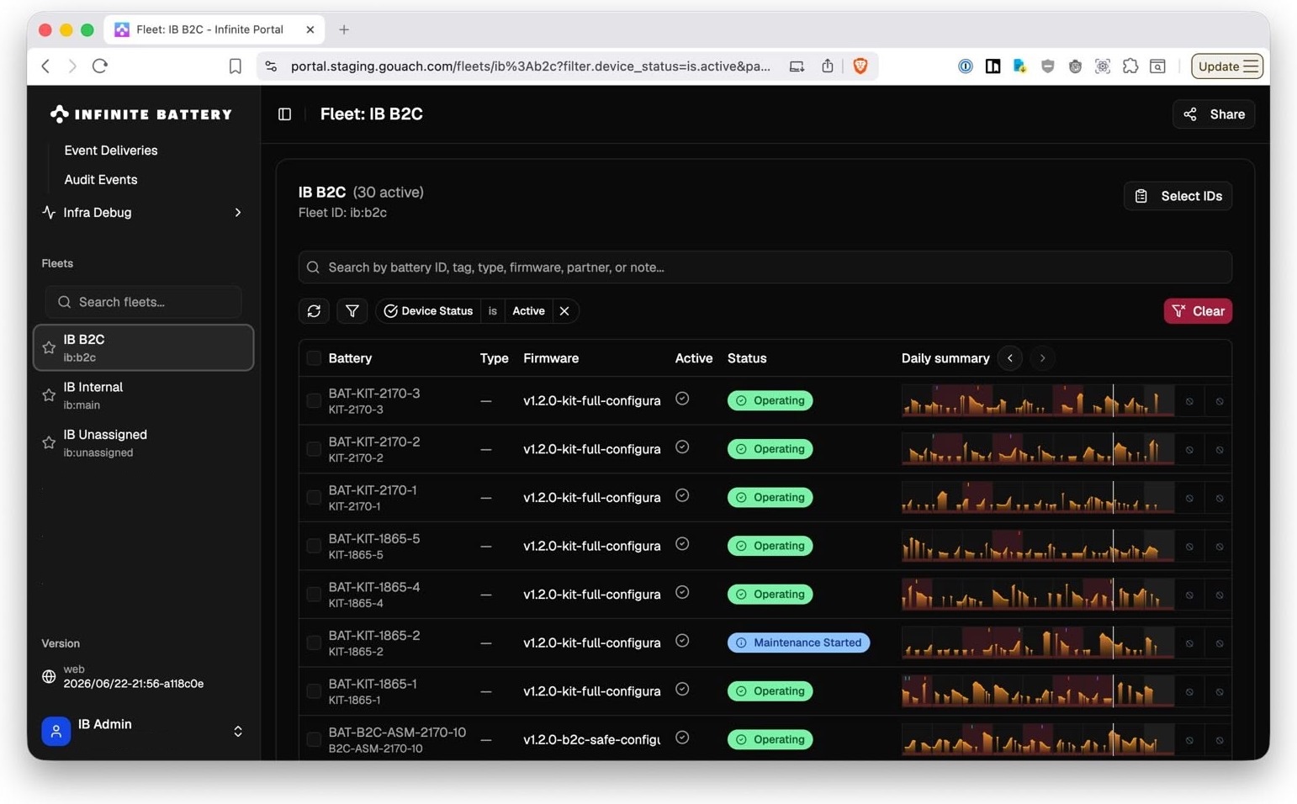
Task: Check the BAT-KIT-2170-1 row checkbox
Action: pos(314,498)
